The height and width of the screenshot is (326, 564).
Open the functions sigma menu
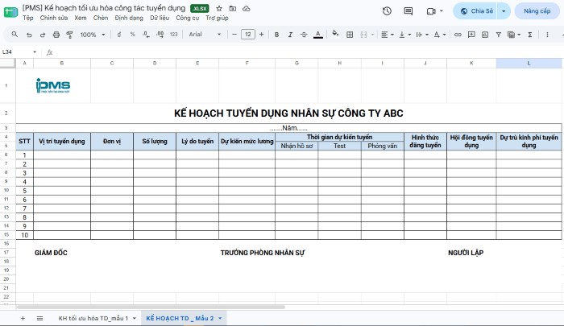(530, 35)
